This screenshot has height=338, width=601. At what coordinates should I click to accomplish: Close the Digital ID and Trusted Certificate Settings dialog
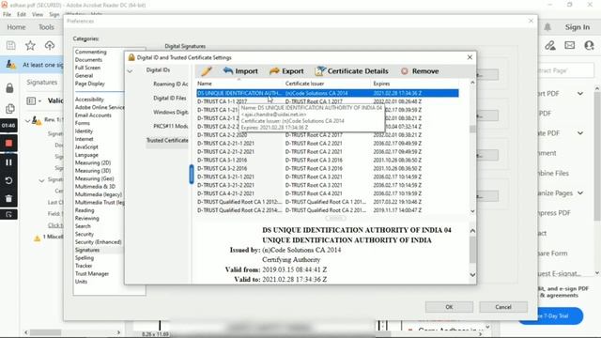[x=470, y=57]
